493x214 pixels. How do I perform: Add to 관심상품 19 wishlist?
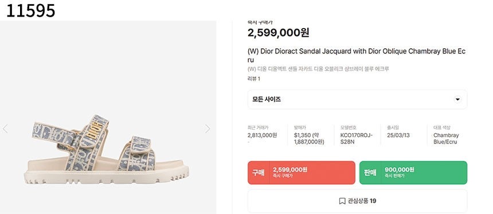pos(357,201)
